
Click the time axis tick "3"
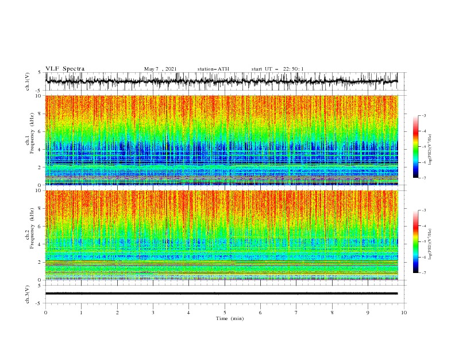pos(153,313)
